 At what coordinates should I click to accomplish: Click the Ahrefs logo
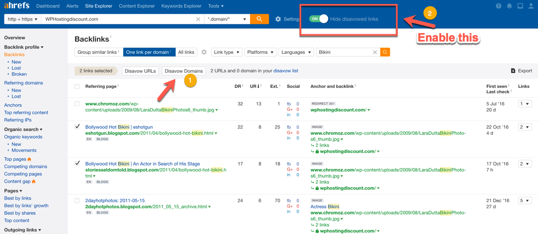click(x=17, y=6)
